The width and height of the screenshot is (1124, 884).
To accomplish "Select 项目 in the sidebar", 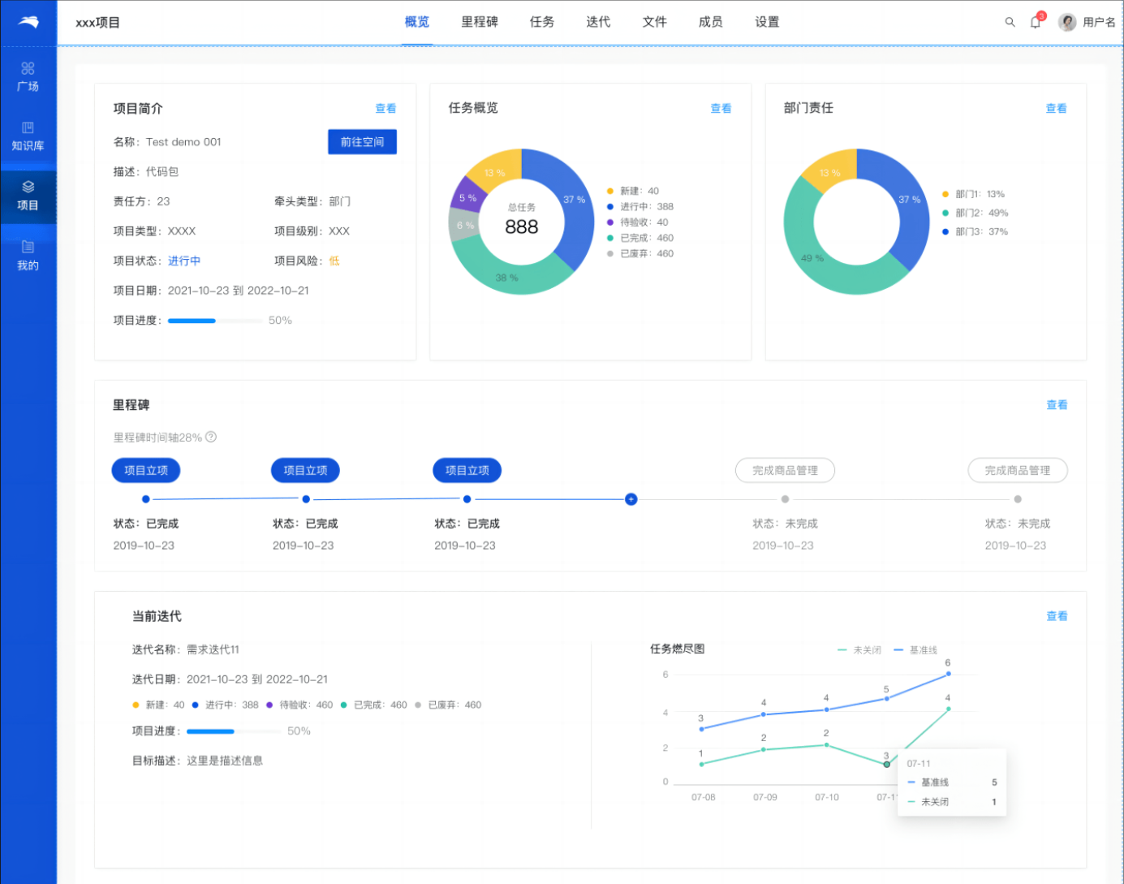I will click(28, 196).
